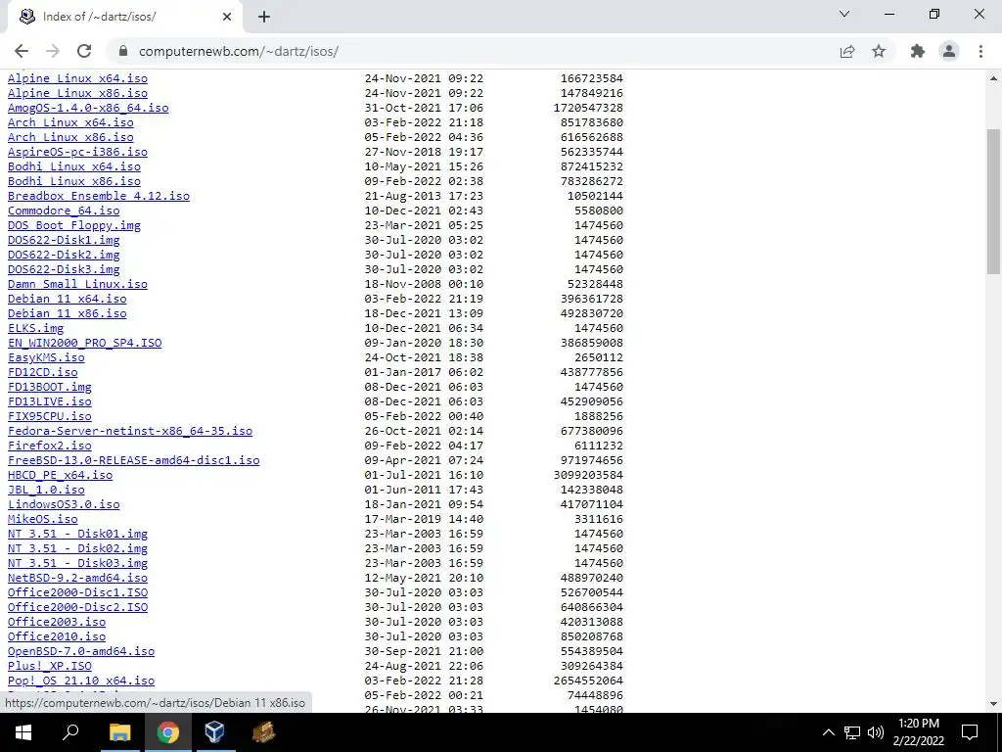Image resolution: width=1002 pixels, height=752 pixels.
Task: Open the tab search chevron
Action: point(844,14)
